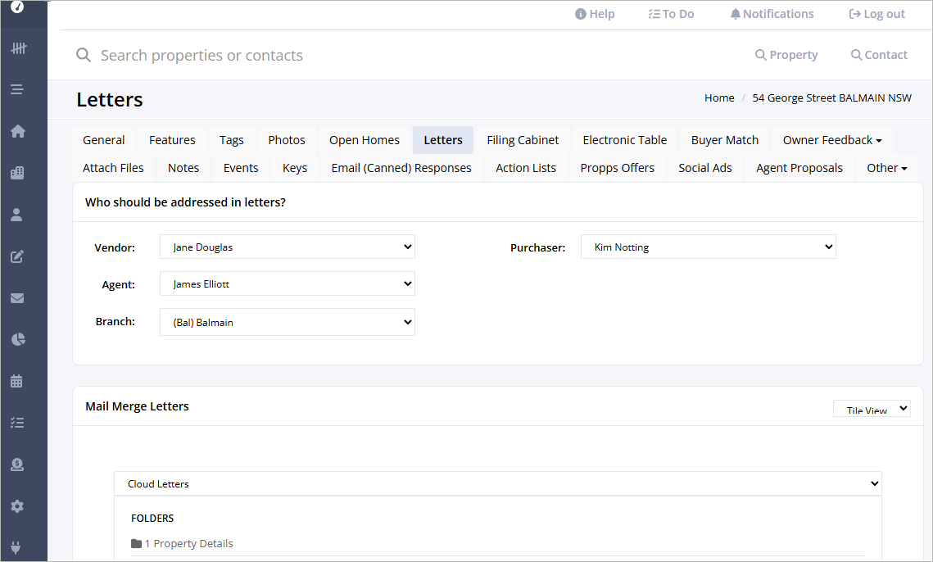Open the Owner Feedback tab menu
The image size is (933, 562).
[831, 140]
